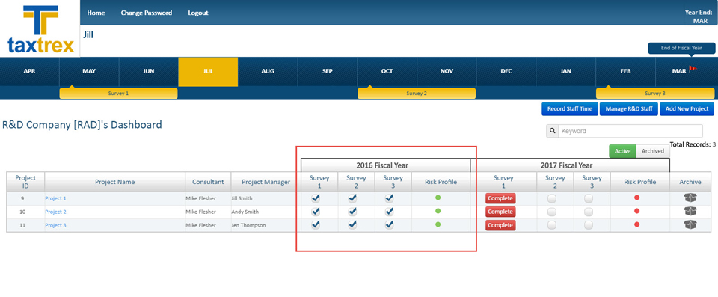Select the OCT month in the timeline
Image resolution: width=718 pixels, height=297 pixels.
click(387, 71)
